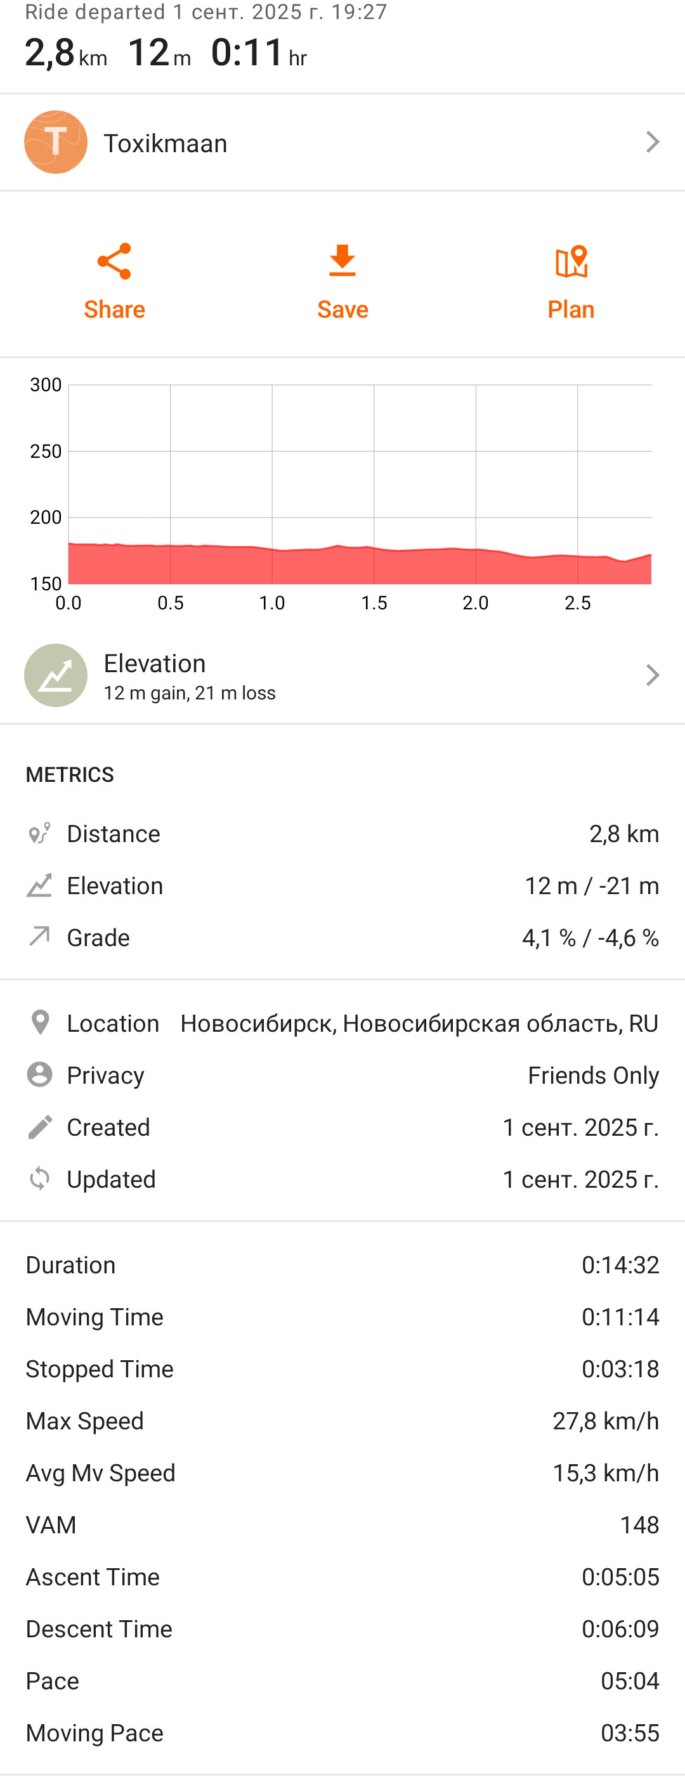Select the Plan label
This screenshot has height=1780, width=685.
coord(571,309)
